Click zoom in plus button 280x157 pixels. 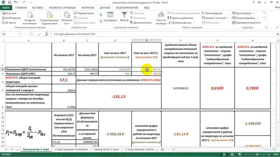[x=269, y=154]
